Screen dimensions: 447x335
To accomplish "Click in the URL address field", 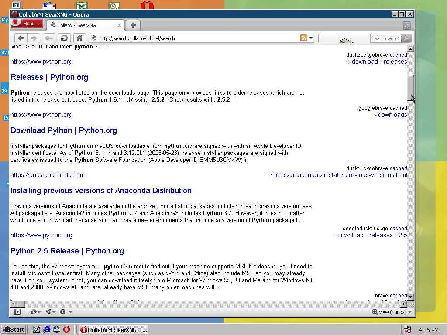I will click(198, 38).
